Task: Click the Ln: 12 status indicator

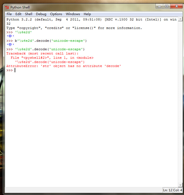Action: coord(168,190)
